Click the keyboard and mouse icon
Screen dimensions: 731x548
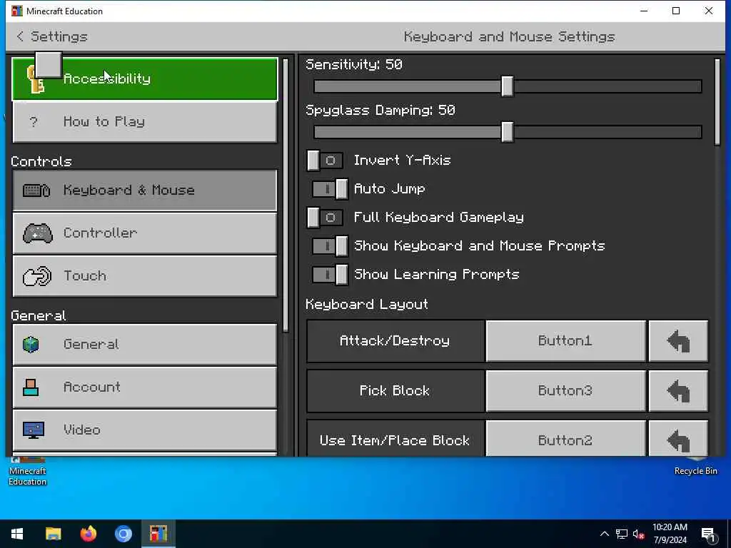tap(36, 190)
